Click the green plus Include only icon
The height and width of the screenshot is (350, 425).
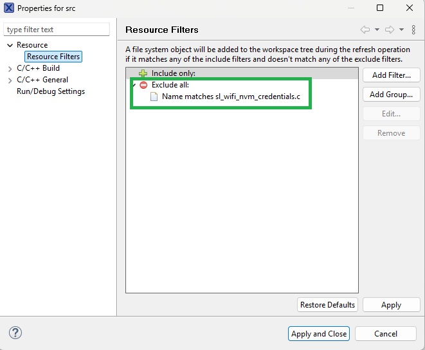tap(143, 73)
